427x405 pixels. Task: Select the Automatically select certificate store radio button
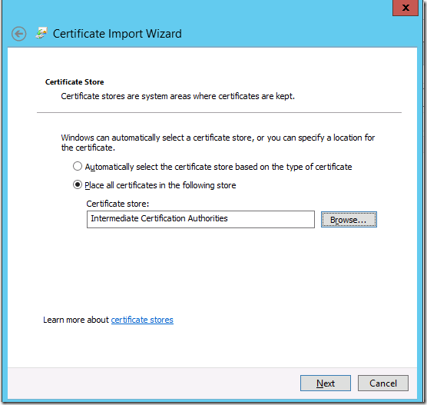(x=78, y=166)
